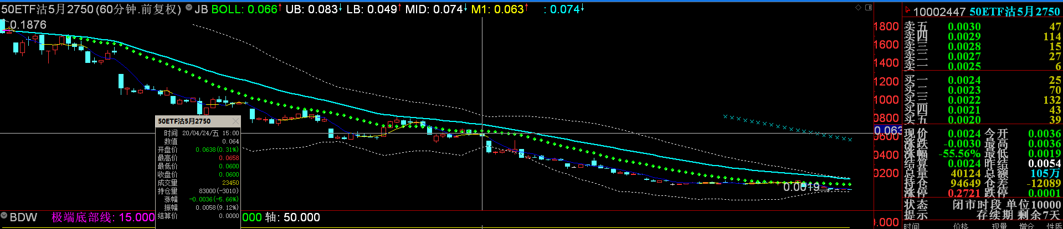Click the 最低 low value 0.0019
The width and height of the screenshot is (1063, 229).
click(1045, 153)
